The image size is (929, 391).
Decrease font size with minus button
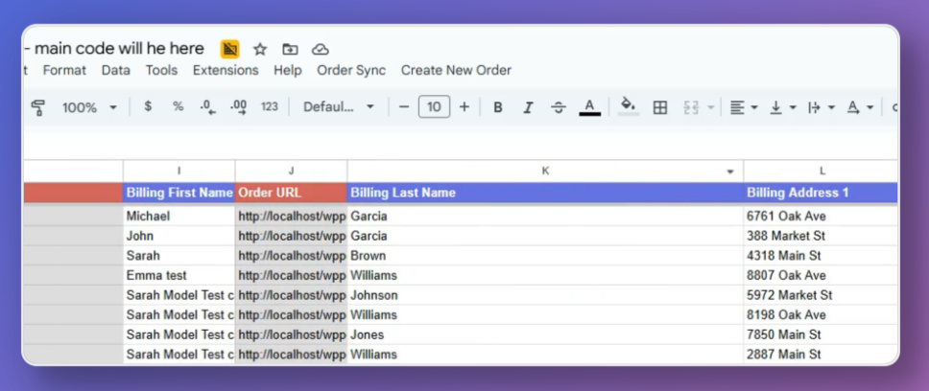tap(404, 107)
